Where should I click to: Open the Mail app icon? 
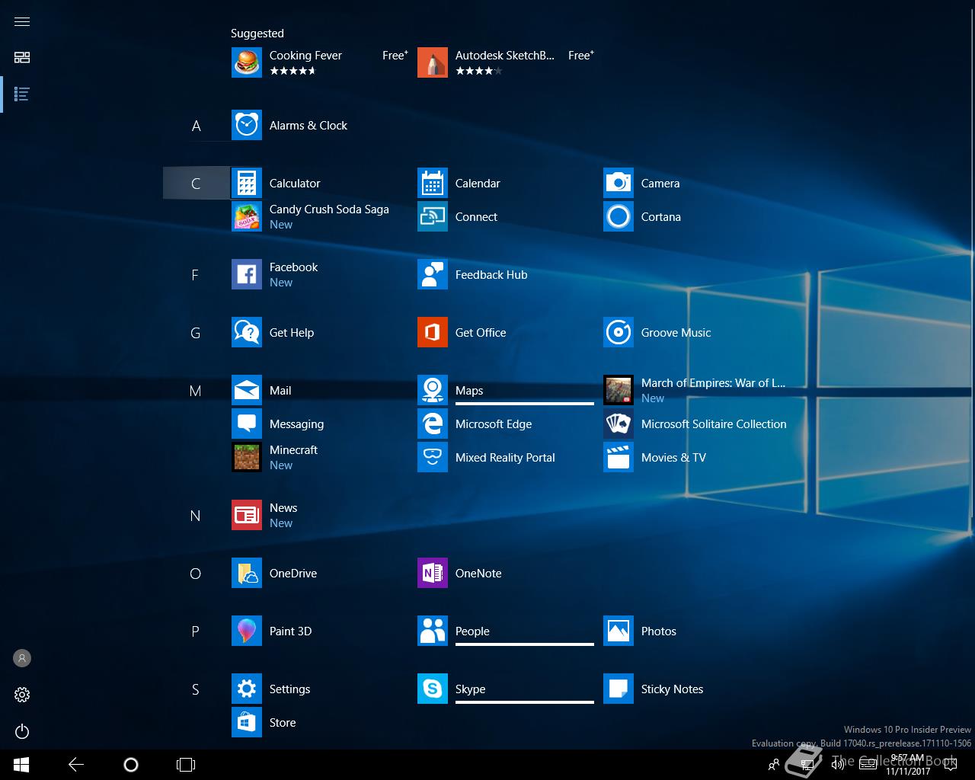tap(246, 390)
